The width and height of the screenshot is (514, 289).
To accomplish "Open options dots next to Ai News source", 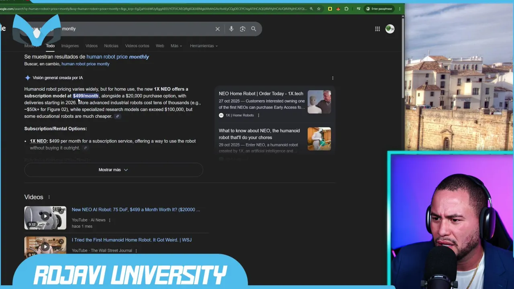I will 110,220.
